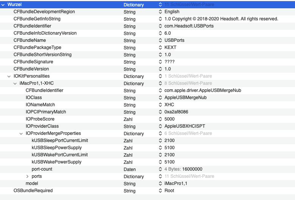Image resolution: width=295 pixels, height=200 pixels.
Task: Expand the ports dictionary
Action: click(27, 176)
